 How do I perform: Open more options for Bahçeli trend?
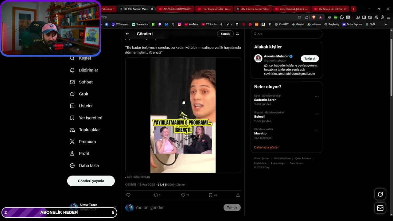(x=317, y=113)
